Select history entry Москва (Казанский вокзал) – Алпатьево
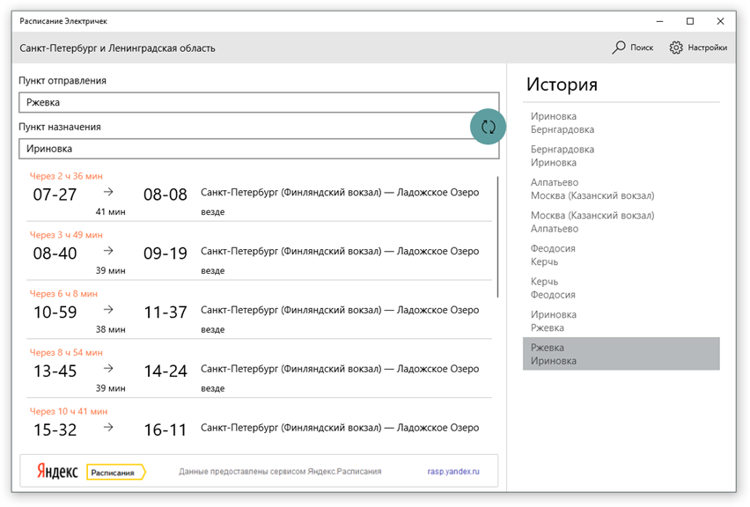 point(621,222)
